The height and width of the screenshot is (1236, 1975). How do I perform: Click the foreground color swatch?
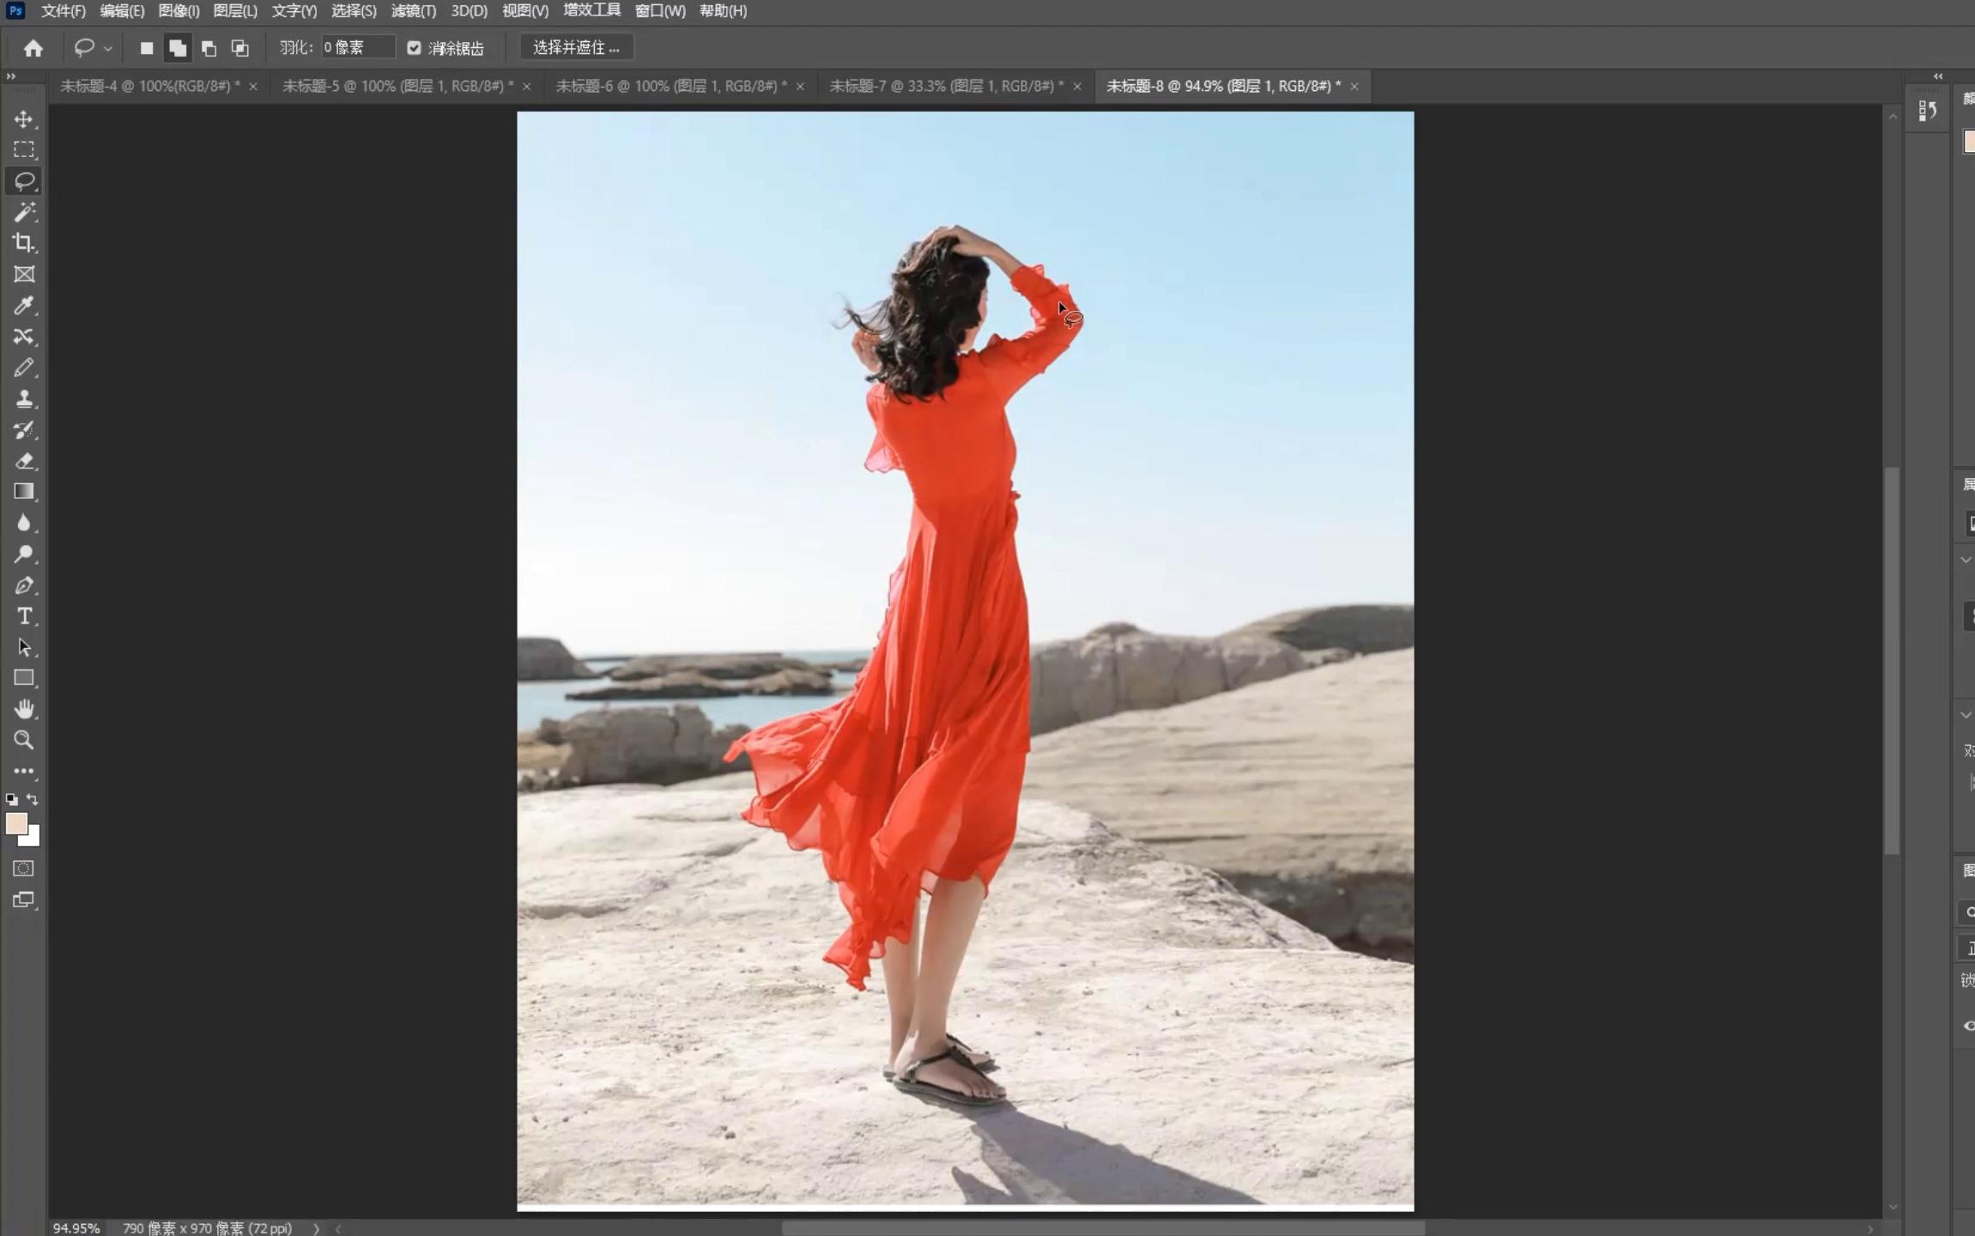point(15,823)
